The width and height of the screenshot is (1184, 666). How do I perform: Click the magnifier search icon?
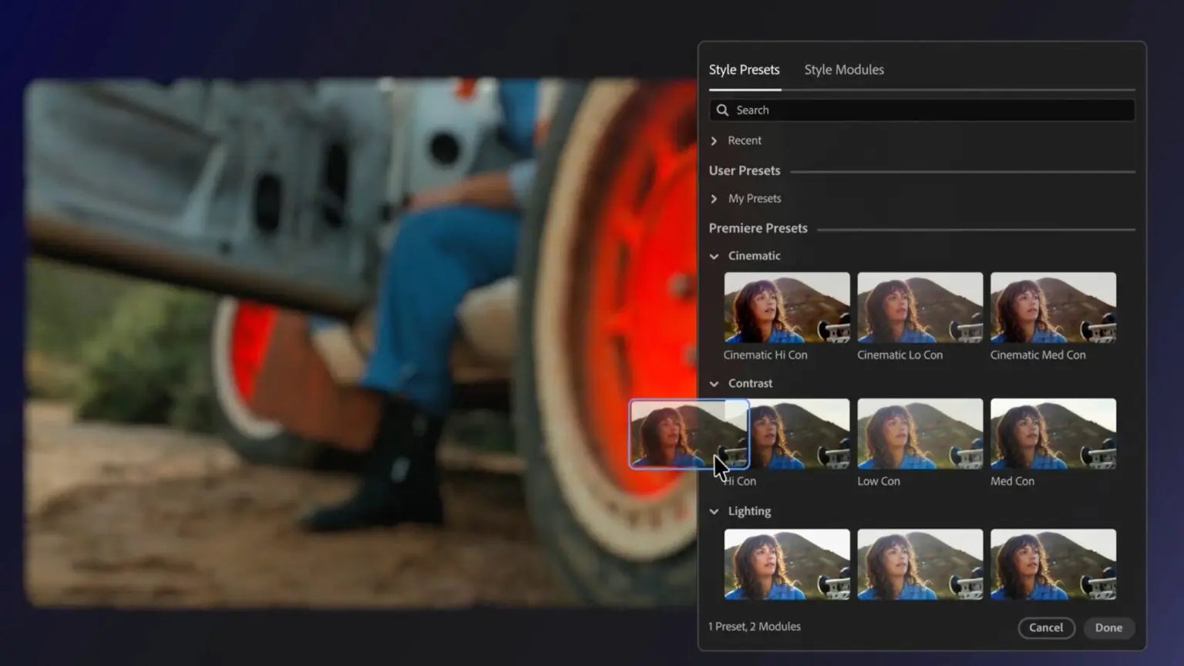pyautogui.click(x=722, y=110)
